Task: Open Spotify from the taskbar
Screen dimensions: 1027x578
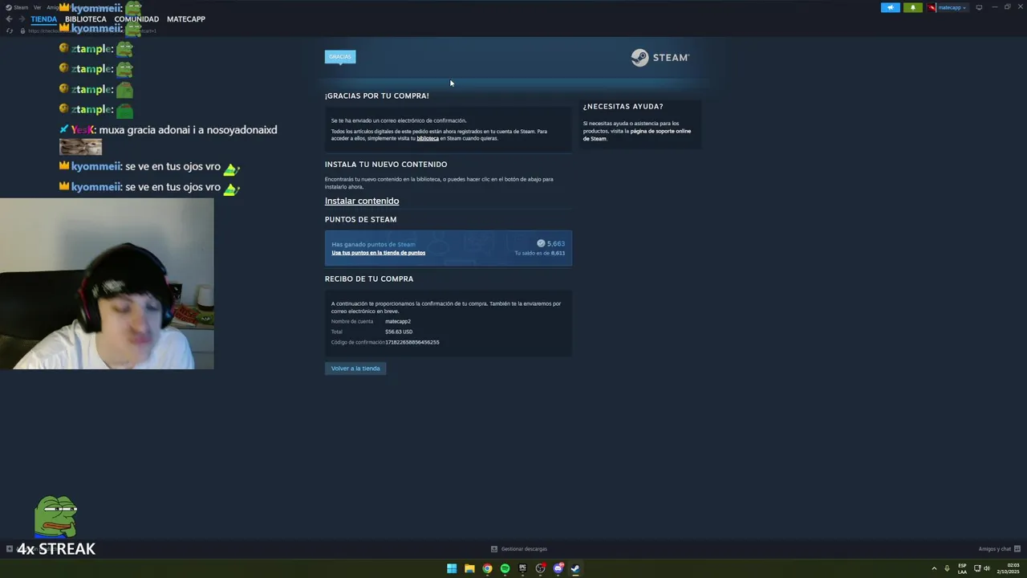Action: click(505, 568)
